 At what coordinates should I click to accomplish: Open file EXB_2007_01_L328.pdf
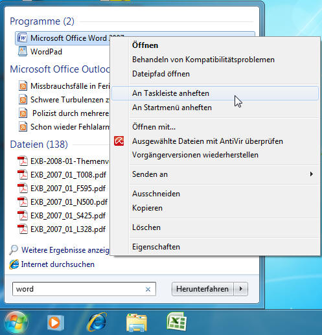[68, 229]
